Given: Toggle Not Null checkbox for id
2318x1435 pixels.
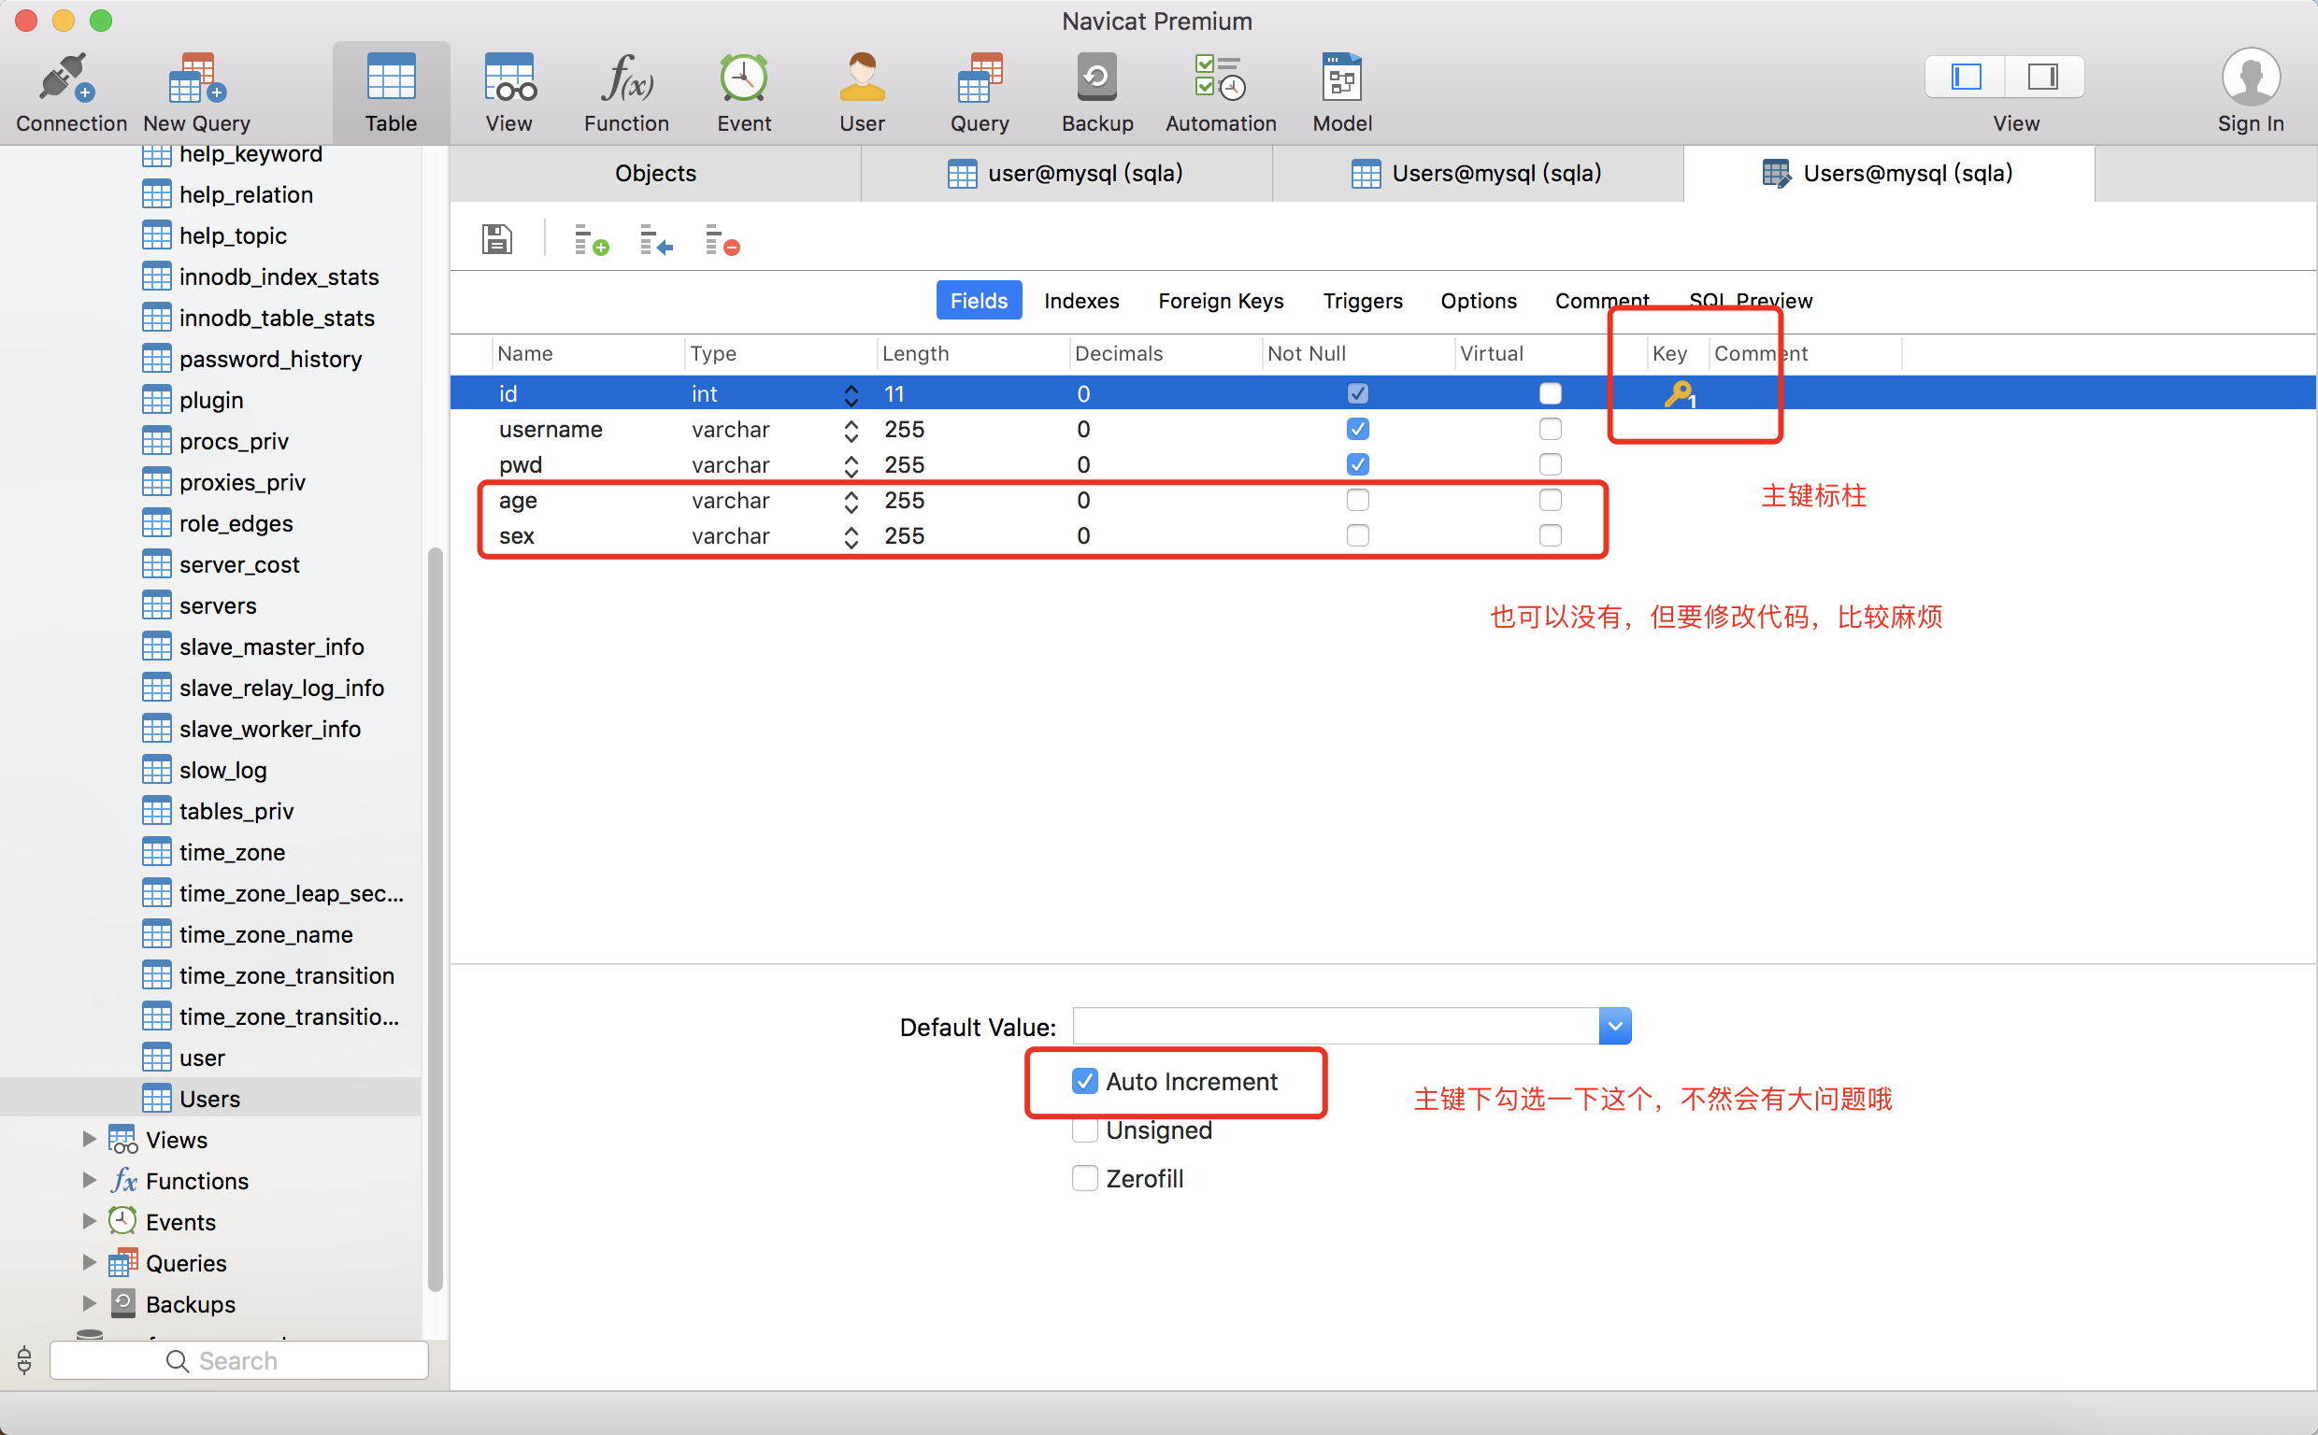Looking at the screenshot, I should tap(1357, 394).
